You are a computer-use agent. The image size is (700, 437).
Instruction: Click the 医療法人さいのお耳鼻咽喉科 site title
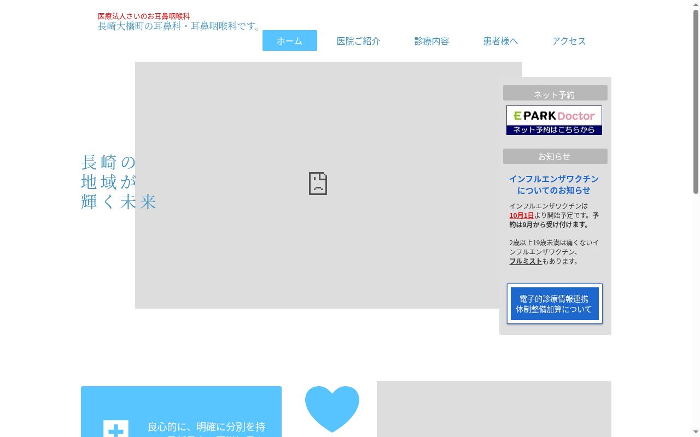tap(144, 16)
